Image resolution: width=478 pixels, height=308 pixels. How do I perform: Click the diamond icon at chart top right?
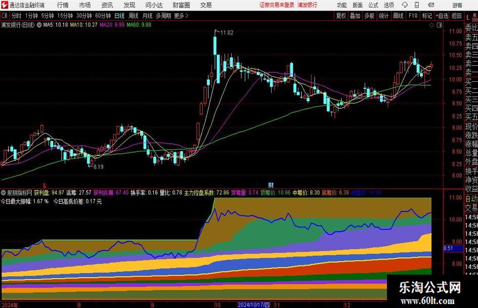click(x=431, y=25)
